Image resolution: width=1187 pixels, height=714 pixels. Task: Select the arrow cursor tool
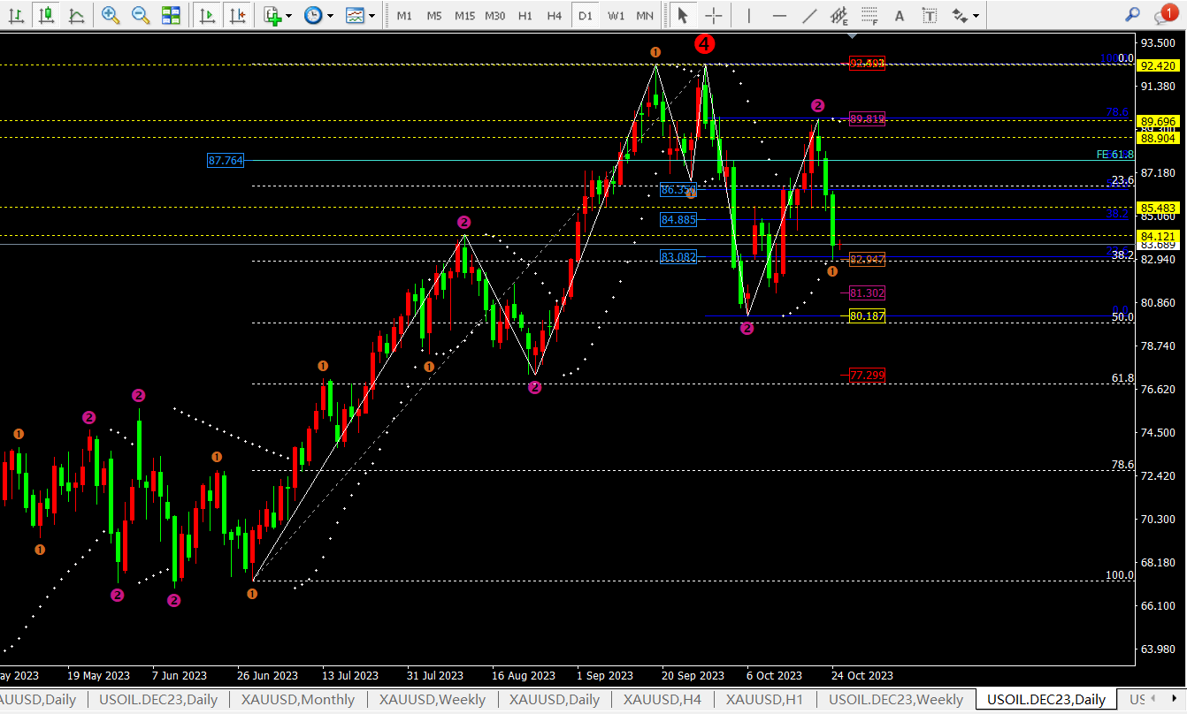coord(682,15)
